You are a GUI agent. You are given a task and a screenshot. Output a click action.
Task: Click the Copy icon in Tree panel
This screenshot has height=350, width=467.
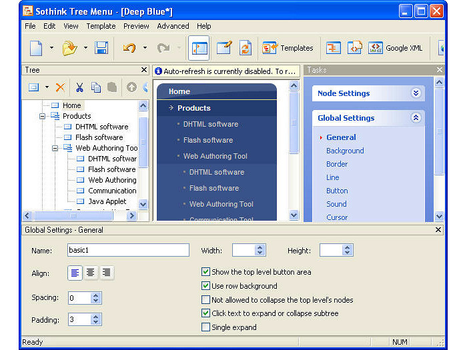click(95, 87)
